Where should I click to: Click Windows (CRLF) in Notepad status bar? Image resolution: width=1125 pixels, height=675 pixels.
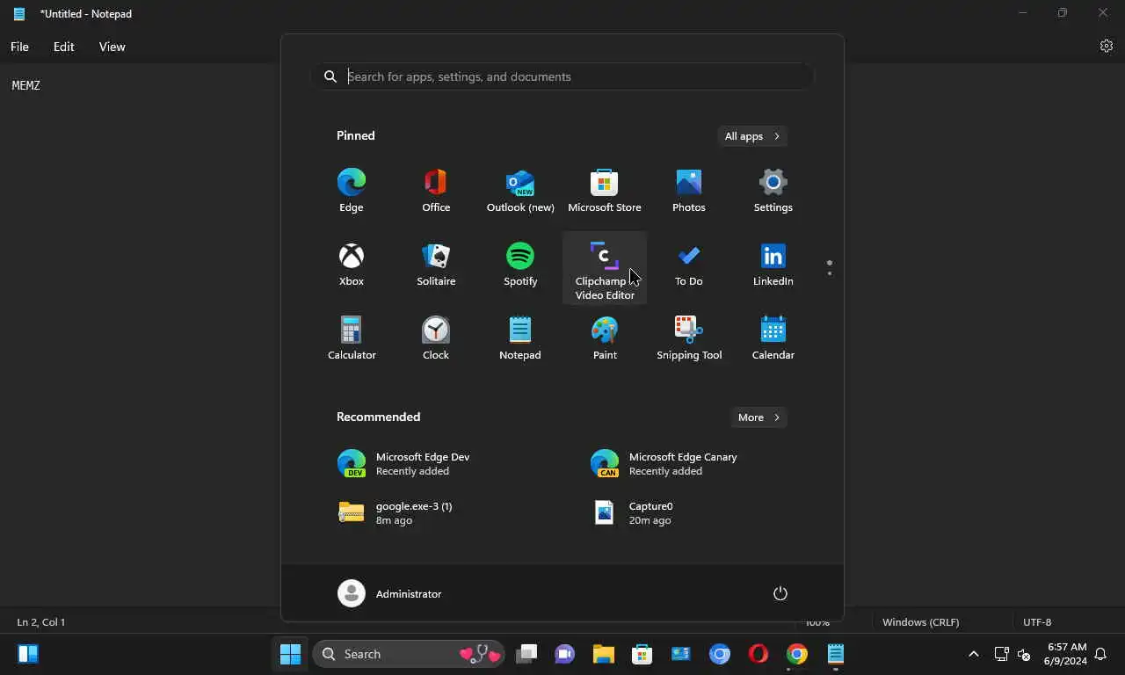click(x=920, y=622)
